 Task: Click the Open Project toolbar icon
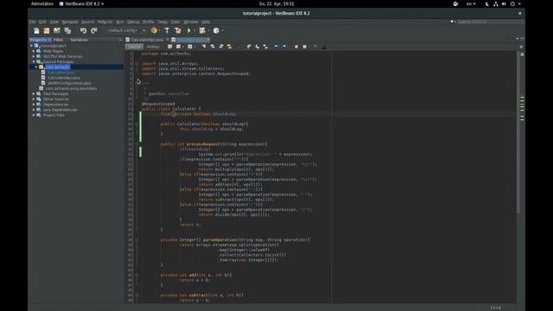pyautogui.click(x=57, y=31)
